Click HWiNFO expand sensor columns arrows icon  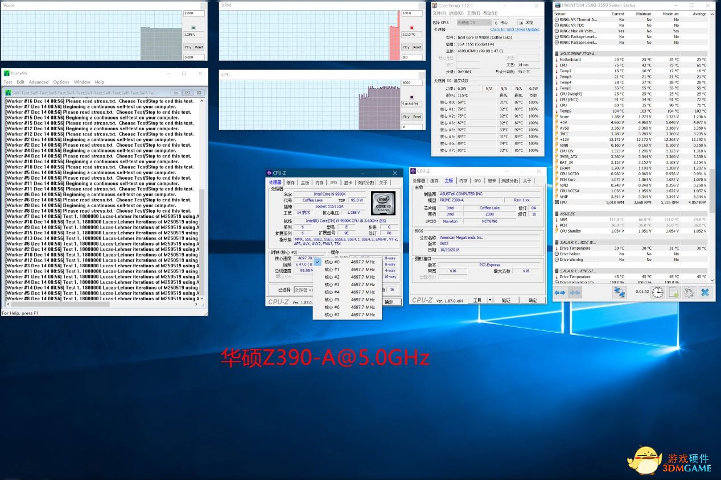pyautogui.click(x=560, y=292)
